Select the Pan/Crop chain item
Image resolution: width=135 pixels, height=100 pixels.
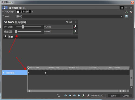pyautogui.click(x=9, y=12)
